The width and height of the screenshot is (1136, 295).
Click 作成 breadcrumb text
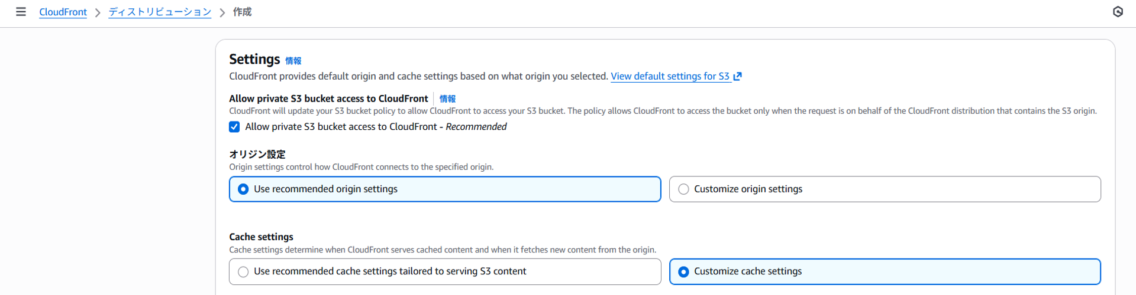tap(242, 12)
